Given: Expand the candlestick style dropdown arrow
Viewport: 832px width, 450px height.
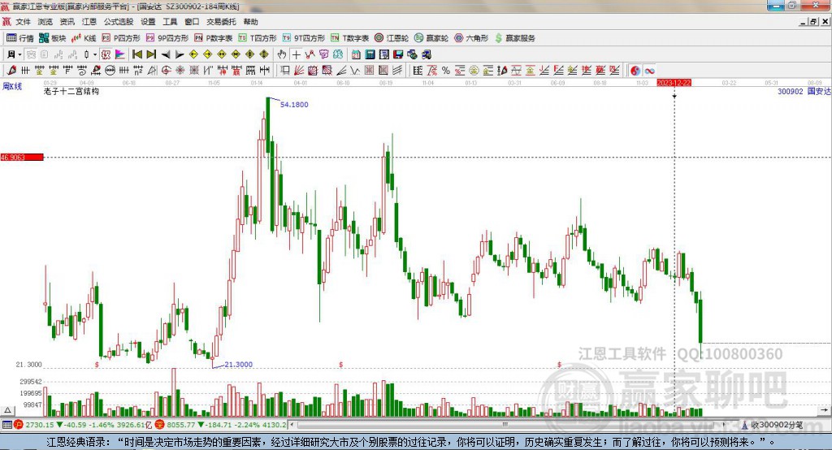Looking at the screenshot, I should (x=95, y=54).
